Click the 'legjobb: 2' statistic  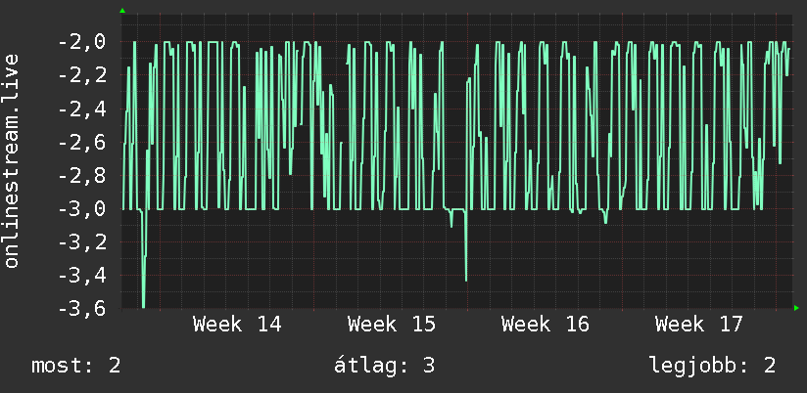click(x=713, y=367)
